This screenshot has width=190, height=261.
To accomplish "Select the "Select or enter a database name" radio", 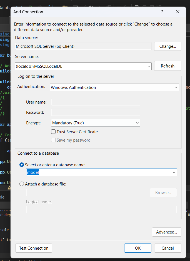I will tap(22, 165).
